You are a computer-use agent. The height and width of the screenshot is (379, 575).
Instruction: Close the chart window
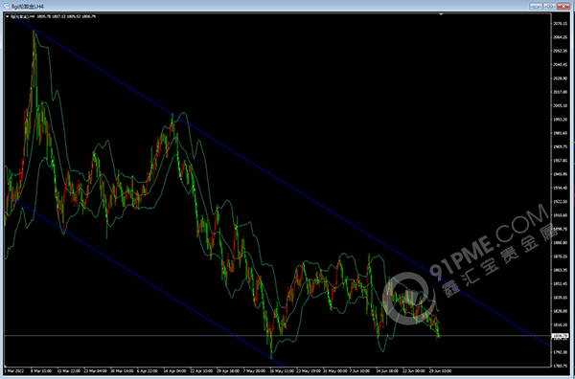pos(564,7)
